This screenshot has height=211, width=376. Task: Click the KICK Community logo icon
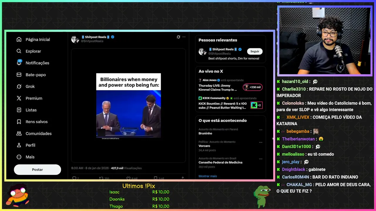click(x=200, y=98)
